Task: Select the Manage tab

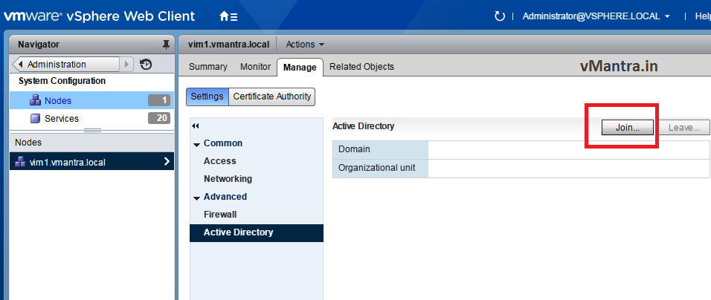Action: point(300,67)
